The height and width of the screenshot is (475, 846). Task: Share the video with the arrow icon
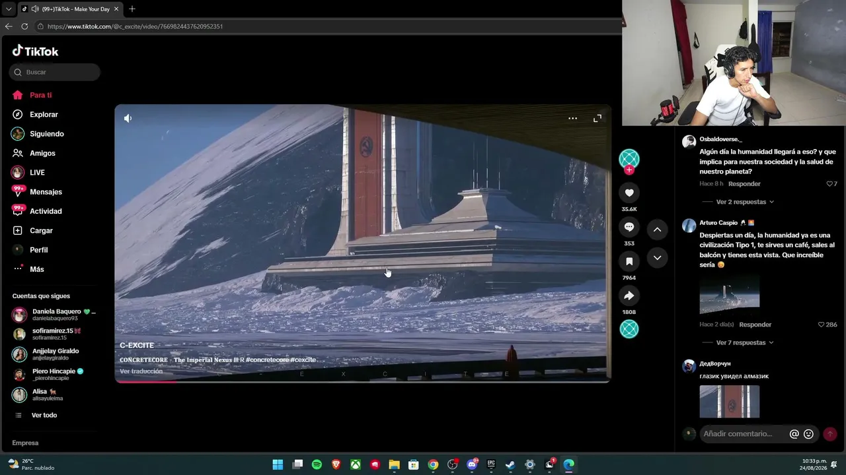(629, 296)
